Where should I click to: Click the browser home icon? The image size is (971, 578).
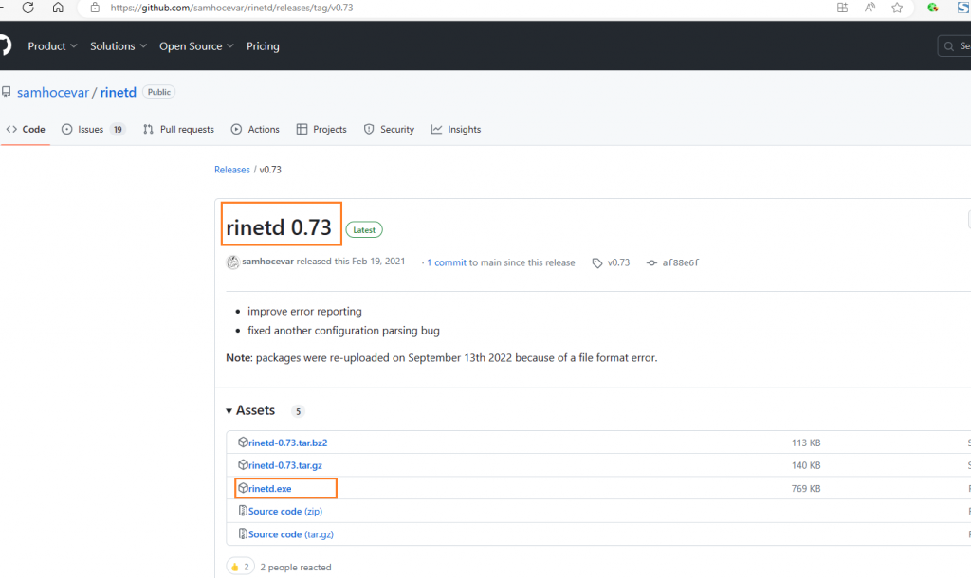pos(58,8)
